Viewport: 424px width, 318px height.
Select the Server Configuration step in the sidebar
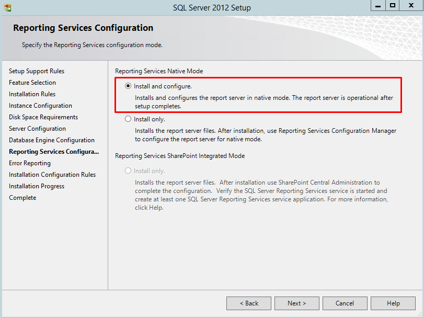(x=37, y=129)
